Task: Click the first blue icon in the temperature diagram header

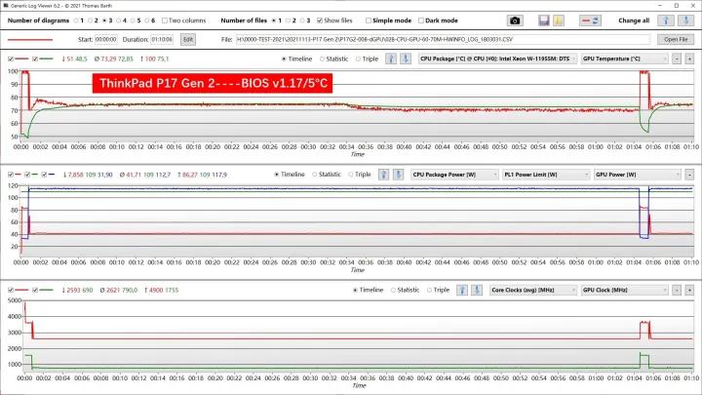Action: [390, 59]
